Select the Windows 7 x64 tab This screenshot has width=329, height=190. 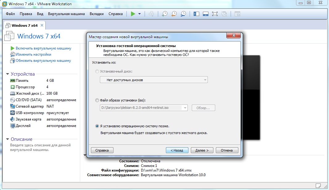pyautogui.click(x=25, y=26)
